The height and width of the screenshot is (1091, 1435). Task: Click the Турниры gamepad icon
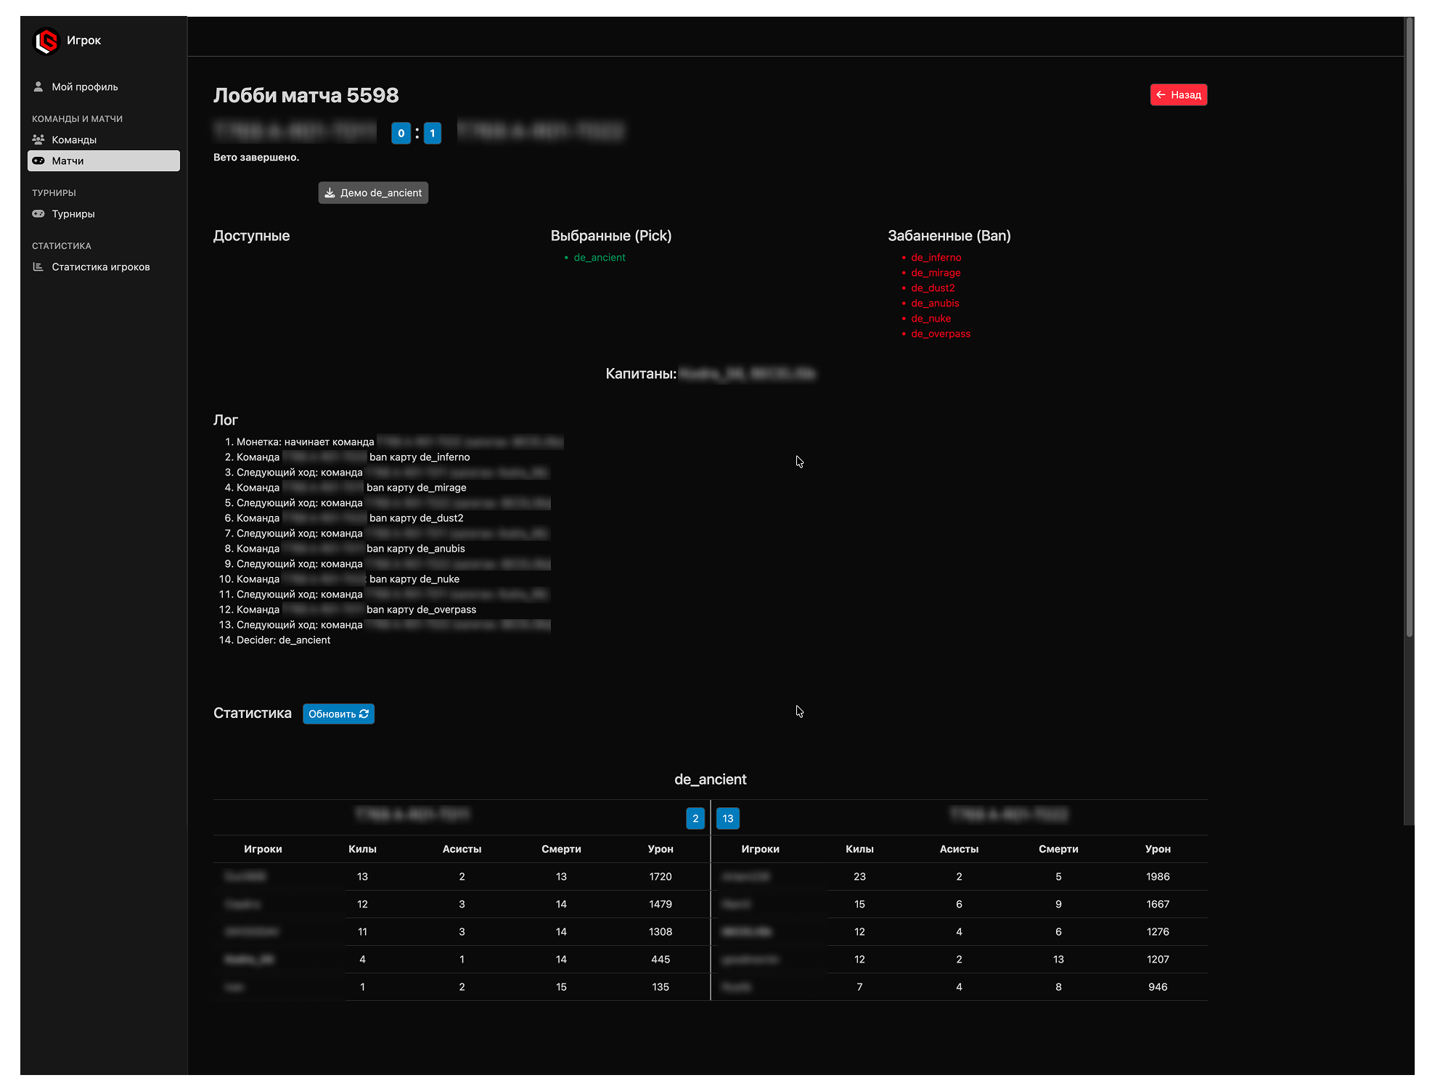pos(38,214)
